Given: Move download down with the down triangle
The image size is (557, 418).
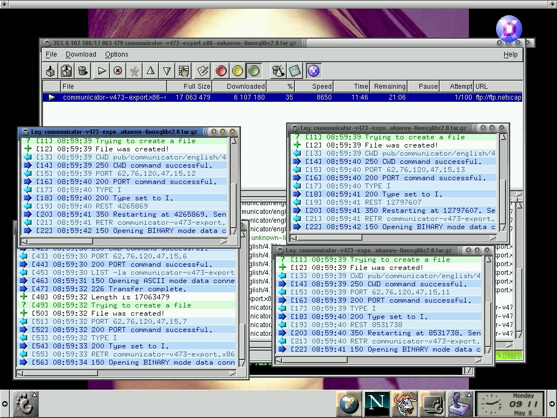Looking at the screenshot, I should 166,71.
